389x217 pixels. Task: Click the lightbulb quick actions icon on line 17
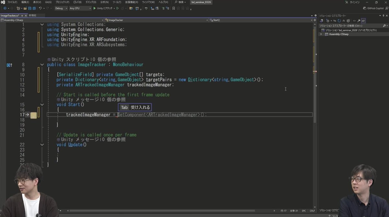[33, 115]
